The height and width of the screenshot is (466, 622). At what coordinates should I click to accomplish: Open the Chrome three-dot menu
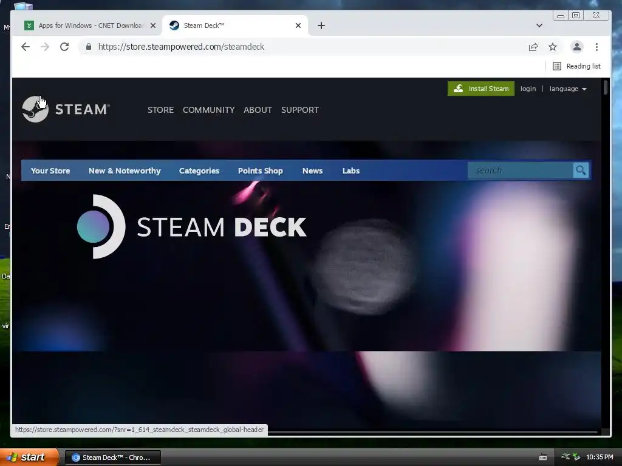point(596,47)
